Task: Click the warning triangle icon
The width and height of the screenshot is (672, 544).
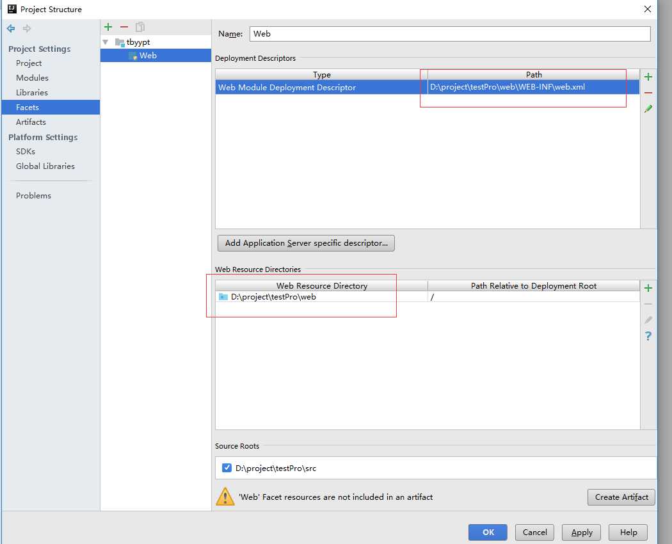Action: click(225, 497)
